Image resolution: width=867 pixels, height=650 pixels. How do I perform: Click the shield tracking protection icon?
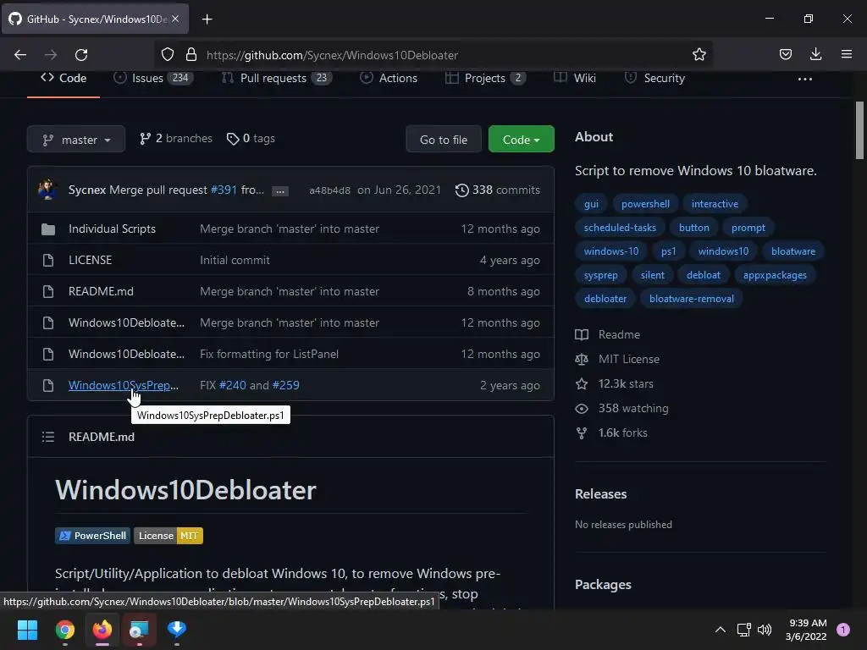coord(168,54)
